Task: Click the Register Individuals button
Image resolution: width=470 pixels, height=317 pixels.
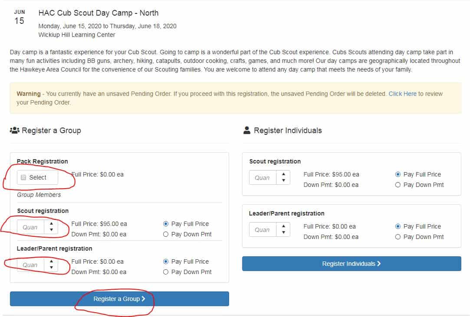Action: click(352, 264)
